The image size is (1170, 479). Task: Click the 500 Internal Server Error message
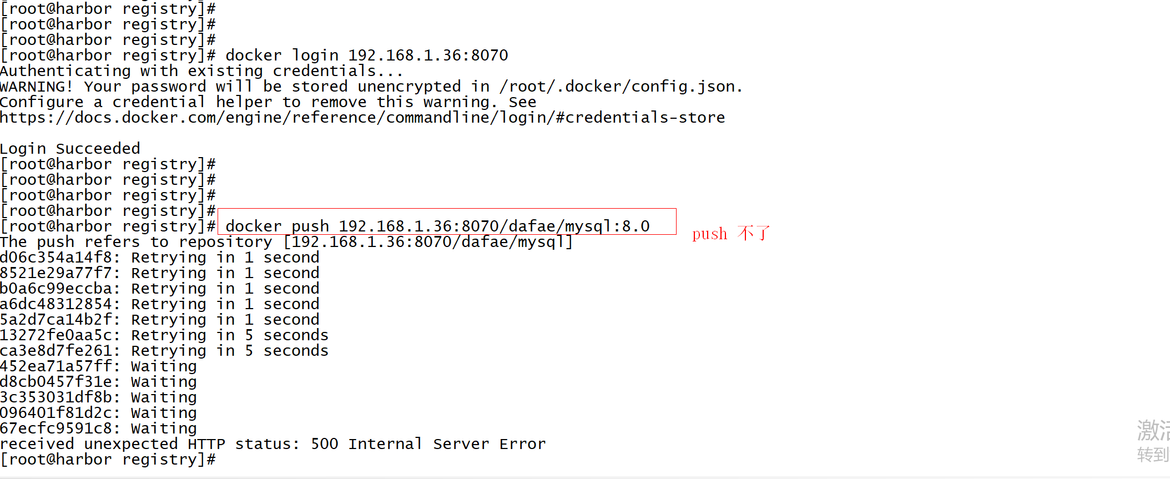(273, 444)
